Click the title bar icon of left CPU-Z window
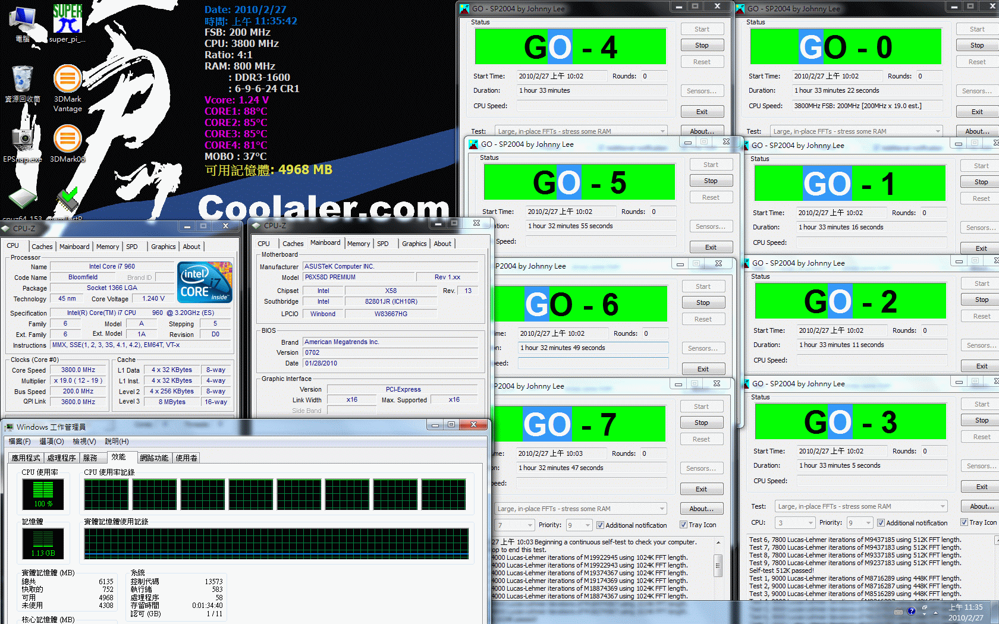 click(x=6, y=228)
